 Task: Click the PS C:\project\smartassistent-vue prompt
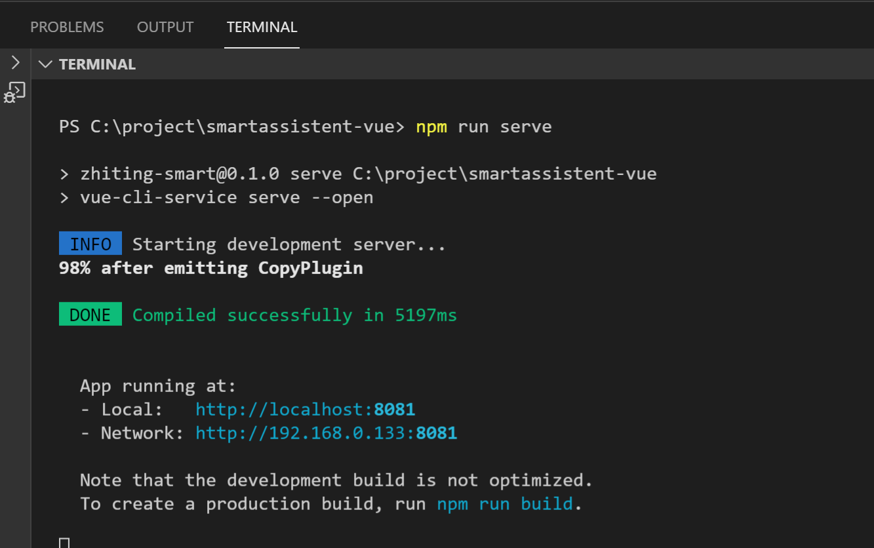232,127
